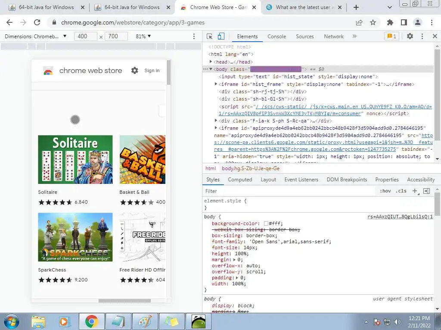Reload the page with refresh icon
Image resolution: width=441 pixels, height=330 pixels.
coord(37,22)
